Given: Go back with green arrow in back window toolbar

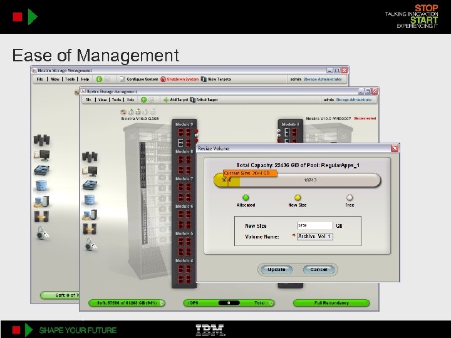Looking at the screenshot, I should point(99,79).
